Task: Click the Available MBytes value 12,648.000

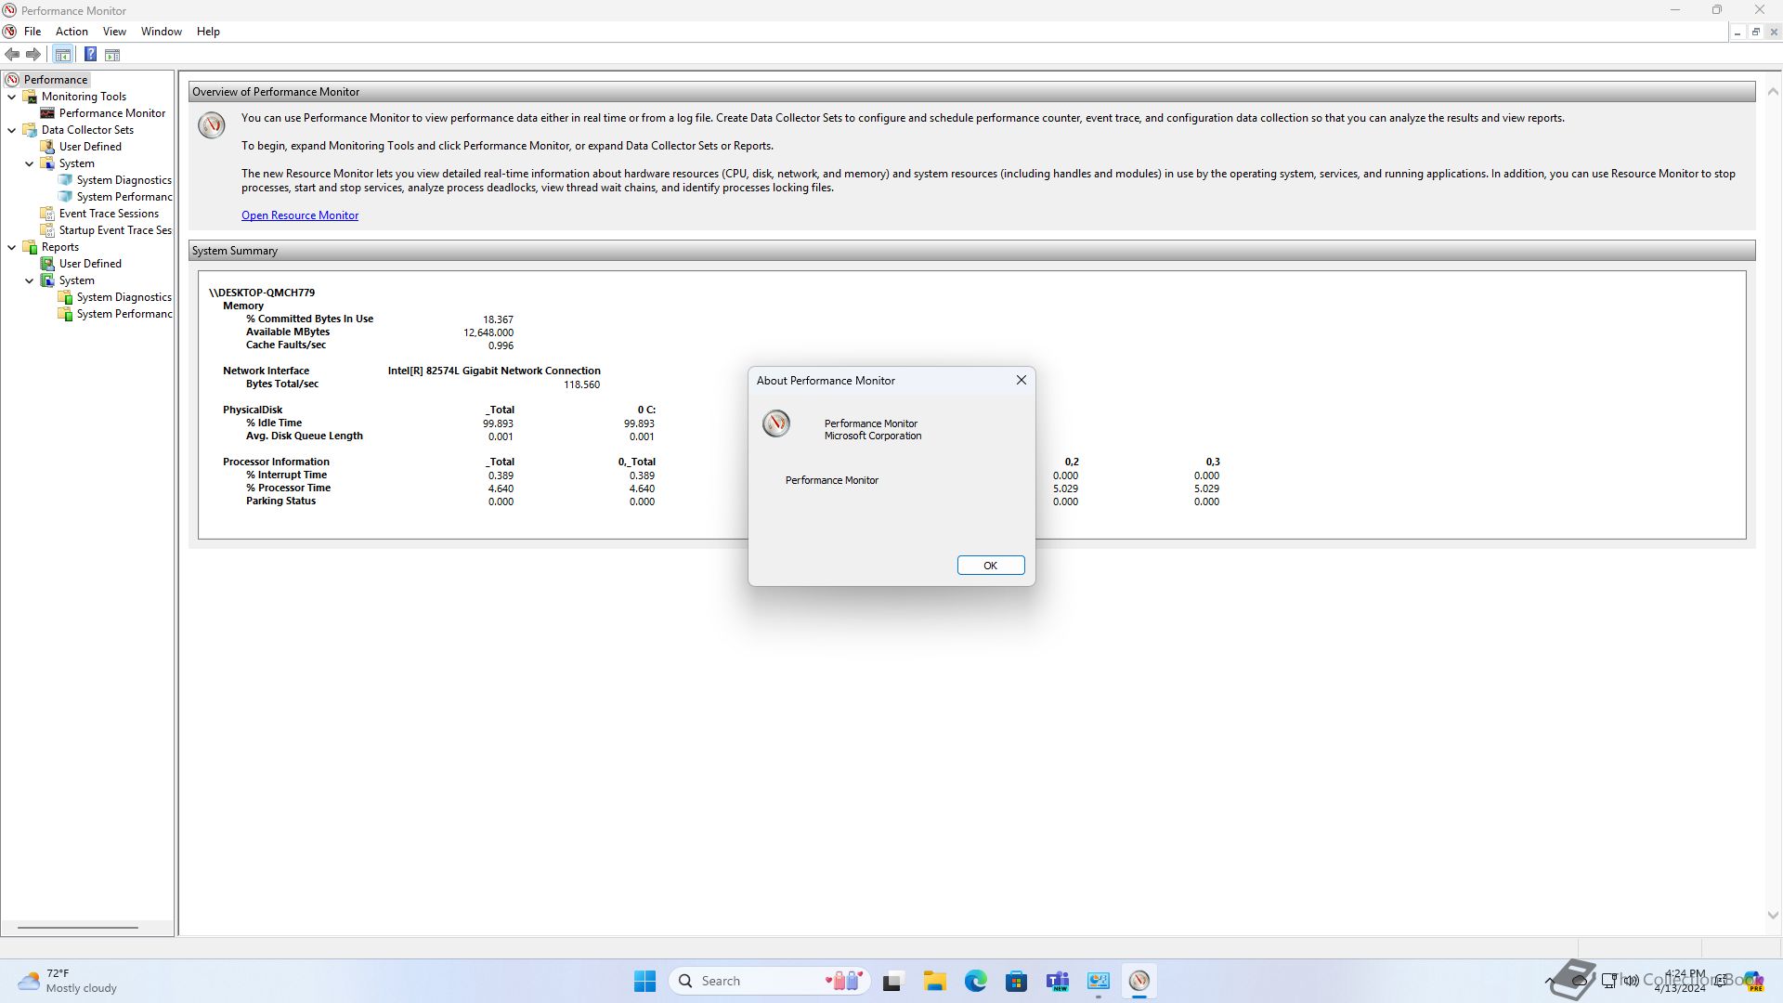Action: [488, 332]
